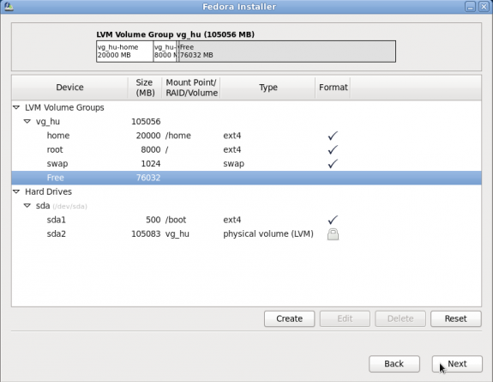Viewport: 493px width, 382px height.
Task: Click the lock icon for sda2
Action: click(x=333, y=234)
